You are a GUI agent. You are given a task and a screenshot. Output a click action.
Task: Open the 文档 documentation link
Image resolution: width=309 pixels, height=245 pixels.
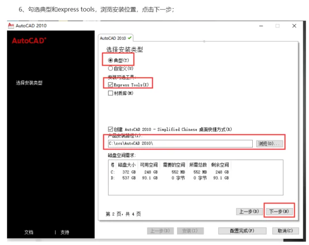click(29, 232)
